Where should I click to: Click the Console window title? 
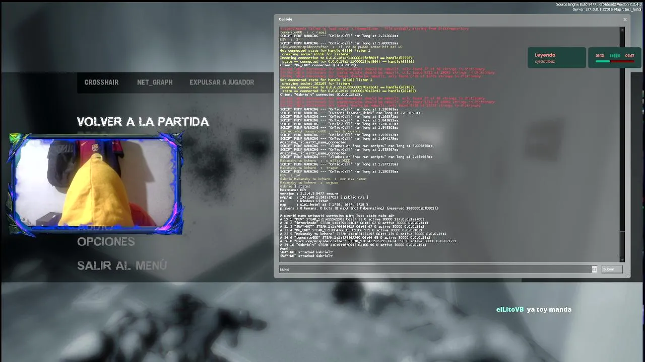click(285, 19)
